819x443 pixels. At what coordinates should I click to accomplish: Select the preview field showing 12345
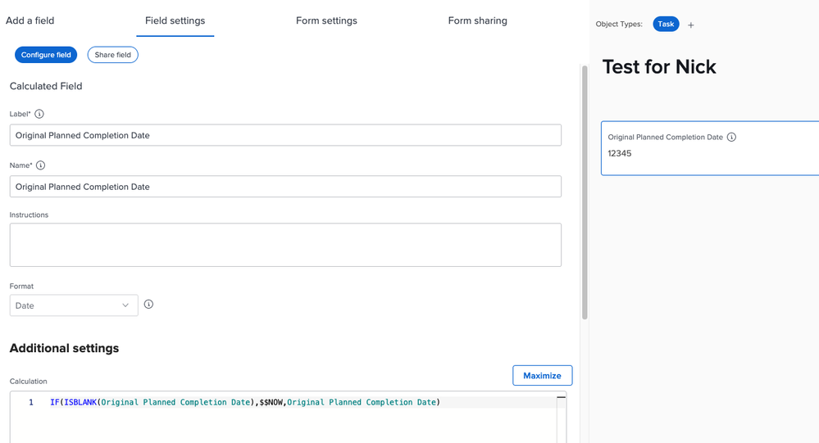[710, 148]
